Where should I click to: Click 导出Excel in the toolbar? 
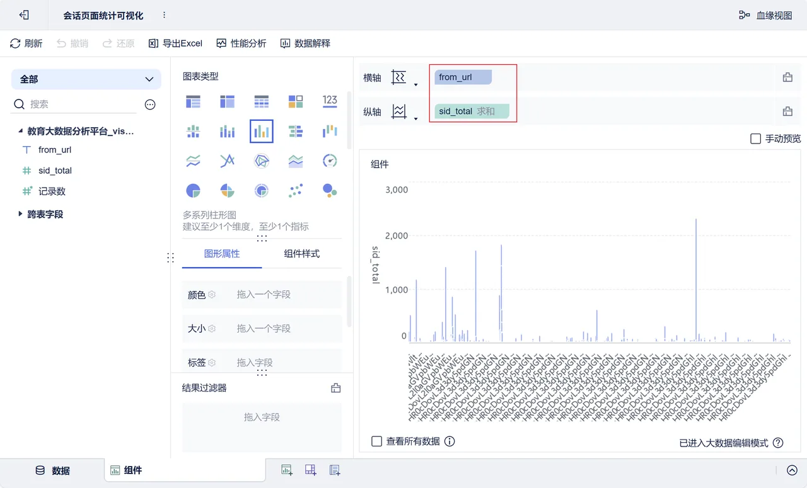(x=175, y=43)
